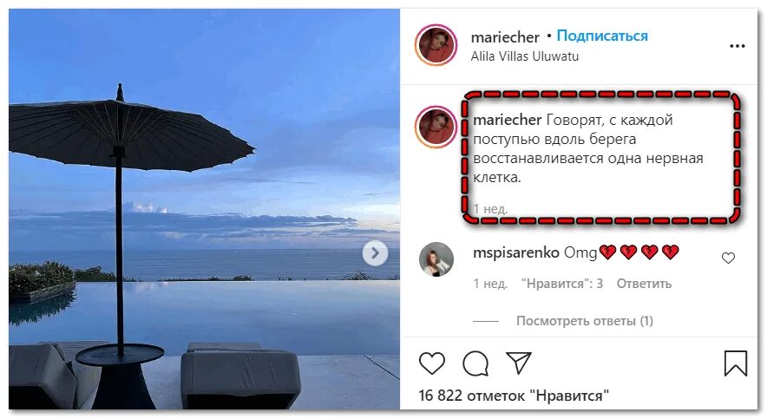The image size is (767, 419).
Task: Go to the next photo with the arrow
Action: tap(375, 253)
